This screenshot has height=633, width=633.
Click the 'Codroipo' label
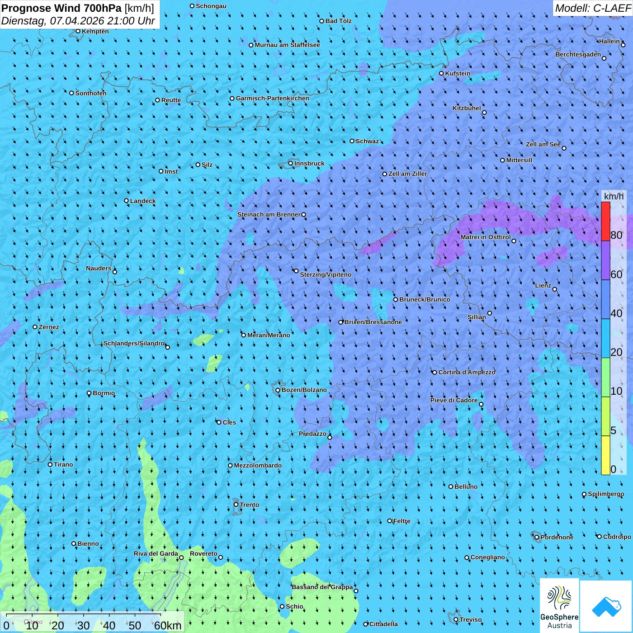617,537
